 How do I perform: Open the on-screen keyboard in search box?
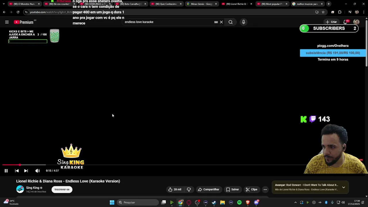pyautogui.click(x=216, y=22)
